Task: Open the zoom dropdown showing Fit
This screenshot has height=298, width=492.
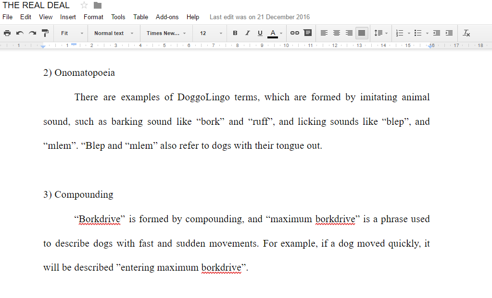Action: [72, 33]
